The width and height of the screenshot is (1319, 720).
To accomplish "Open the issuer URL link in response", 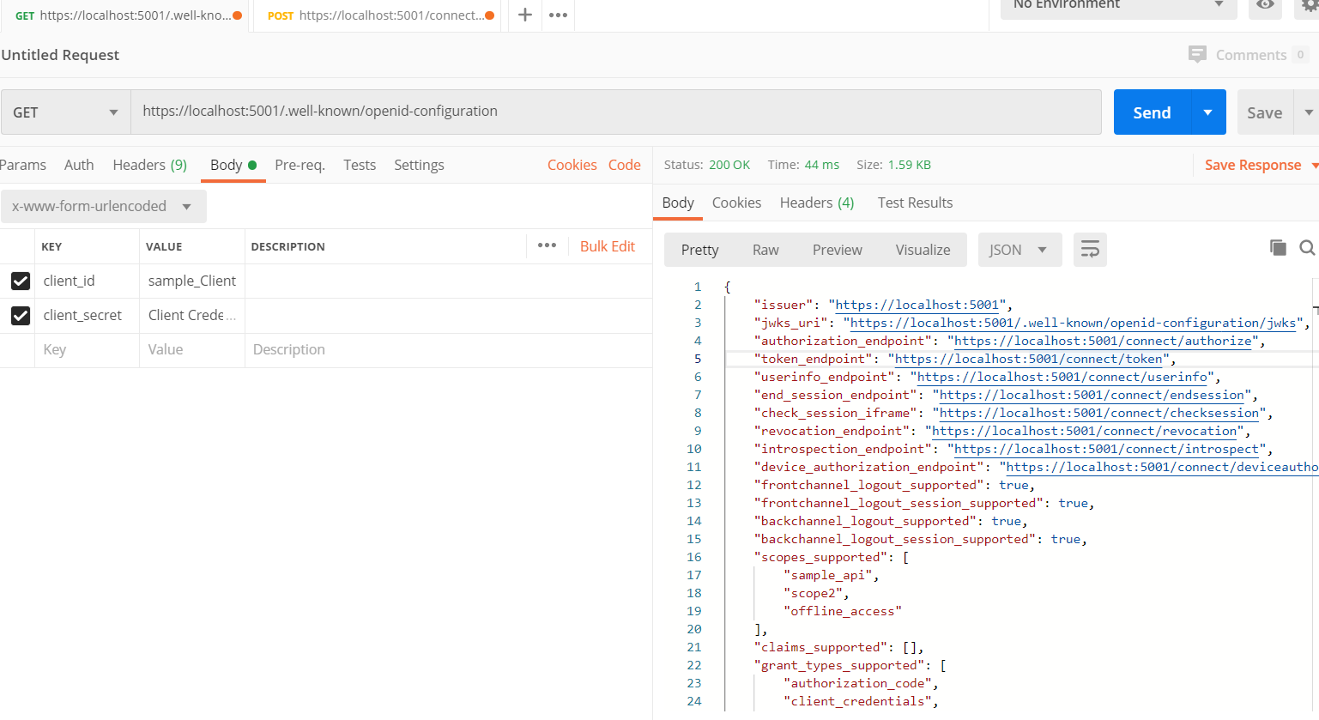I will (917, 305).
